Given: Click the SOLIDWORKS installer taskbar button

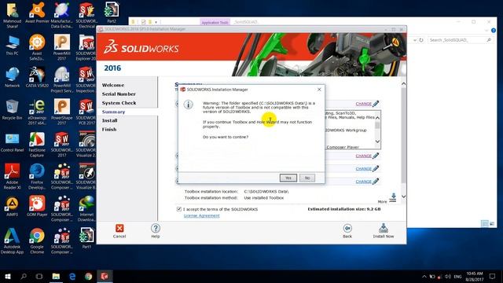Looking at the screenshot, I should [x=105, y=276].
